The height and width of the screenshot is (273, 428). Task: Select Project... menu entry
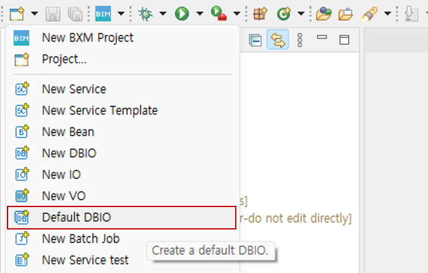(x=123, y=59)
